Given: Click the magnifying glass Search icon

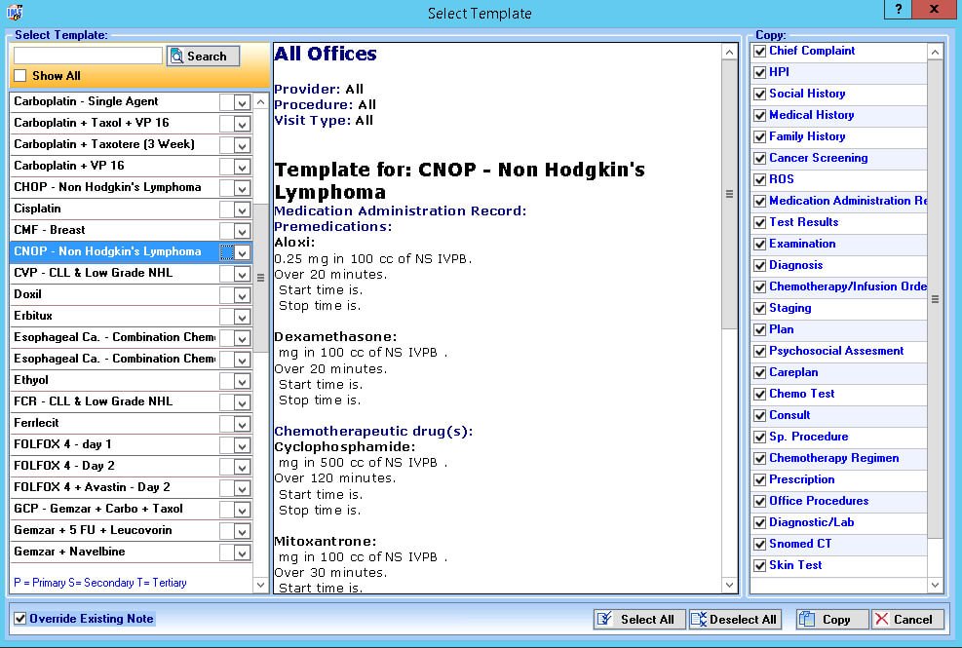Looking at the screenshot, I should pos(175,56).
